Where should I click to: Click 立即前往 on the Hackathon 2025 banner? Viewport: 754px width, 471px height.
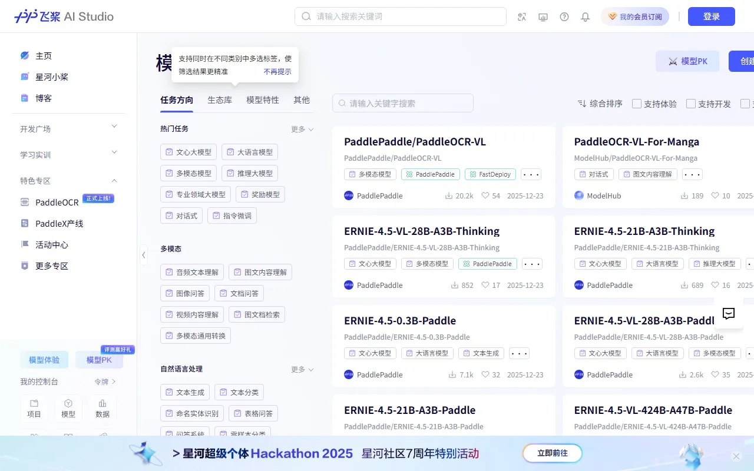point(552,453)
